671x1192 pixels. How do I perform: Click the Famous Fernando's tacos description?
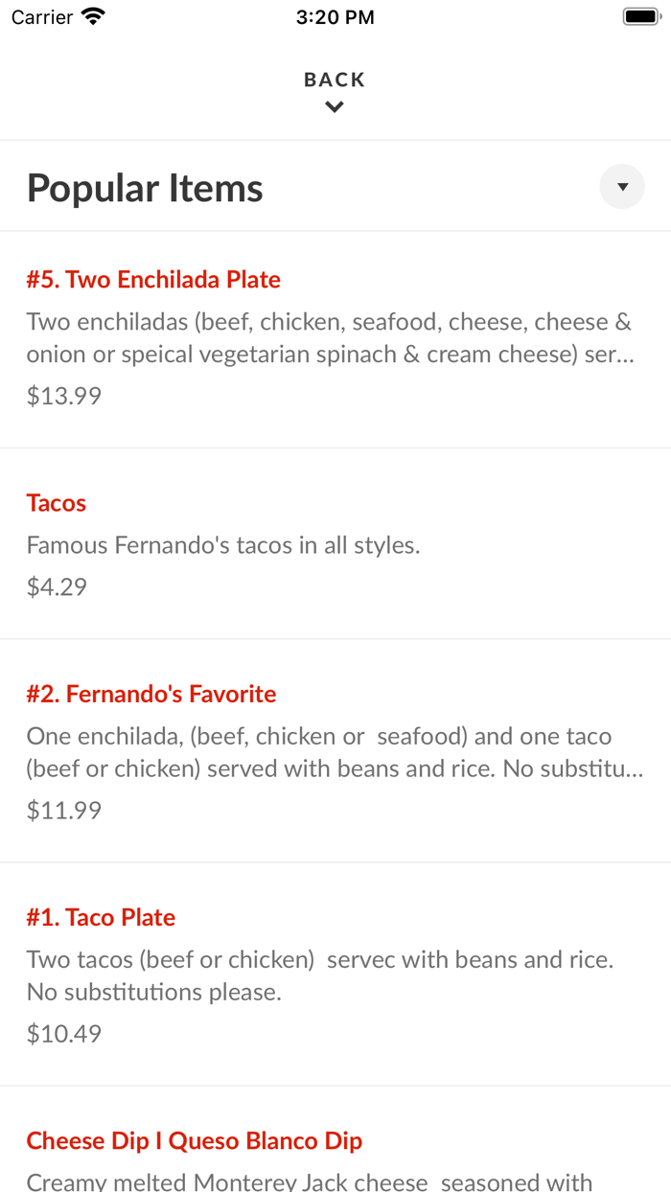[223, 546]
